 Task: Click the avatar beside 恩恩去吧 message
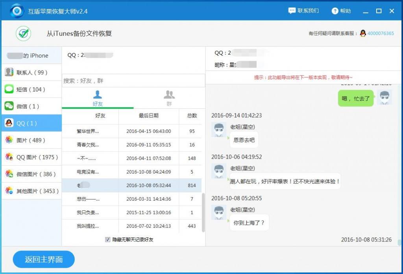(x=219, y=130)
